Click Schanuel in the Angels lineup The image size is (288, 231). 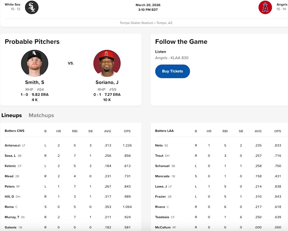(x=162, y=166)
